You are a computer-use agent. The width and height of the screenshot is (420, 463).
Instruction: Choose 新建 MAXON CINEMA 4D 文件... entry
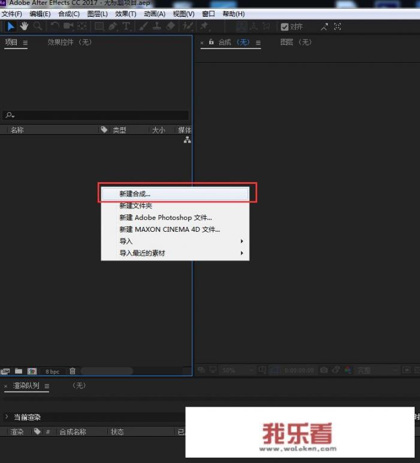tap(175, 229)
